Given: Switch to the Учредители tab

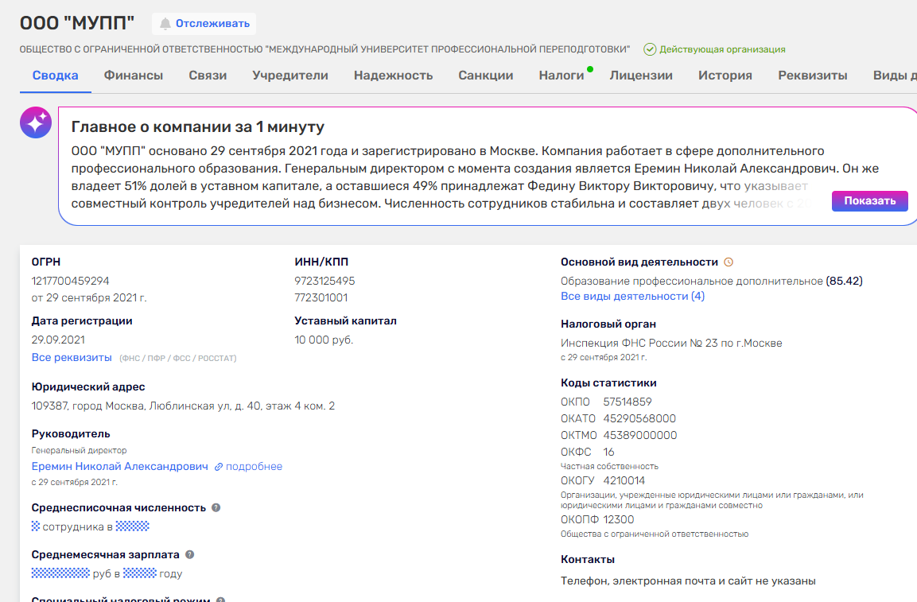Looking at the screenshot, I should pyautogui.click(x=290, y=76).
